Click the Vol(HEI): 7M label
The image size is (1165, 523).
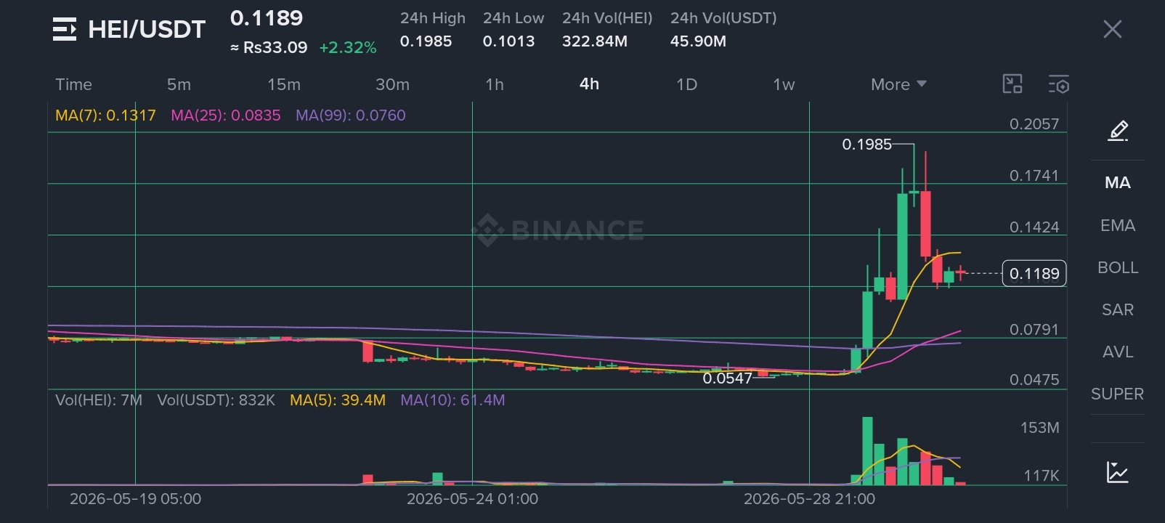(99, 400)
